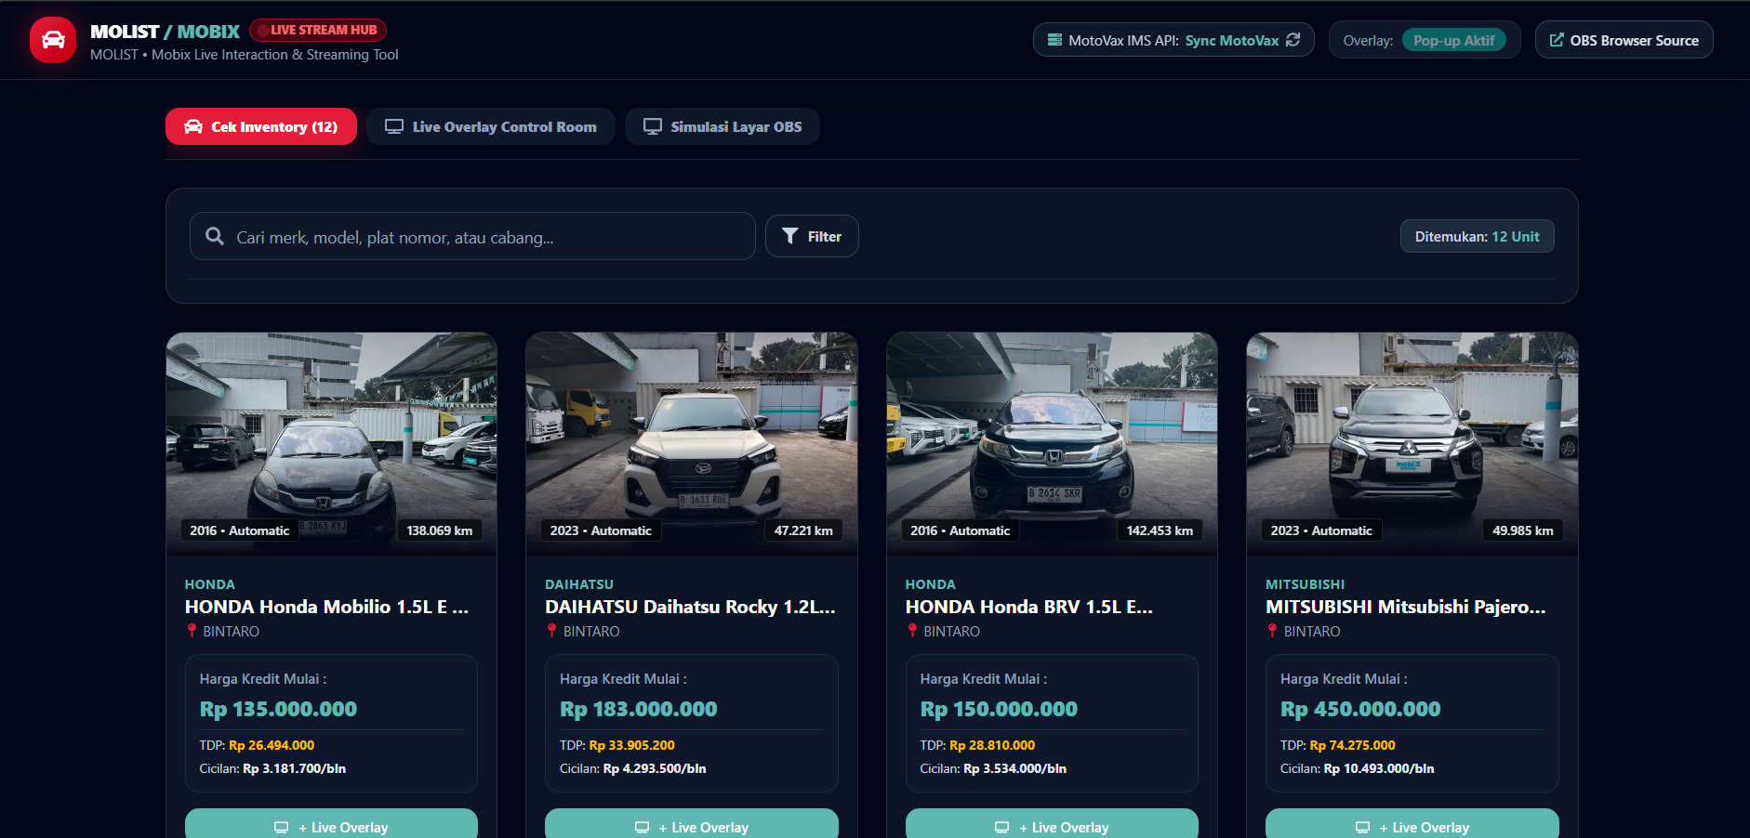Click the location pin icon on Pajero card
This screenshot has height=838, width=1750.
pyautogui.click(x=1272, y=631)
